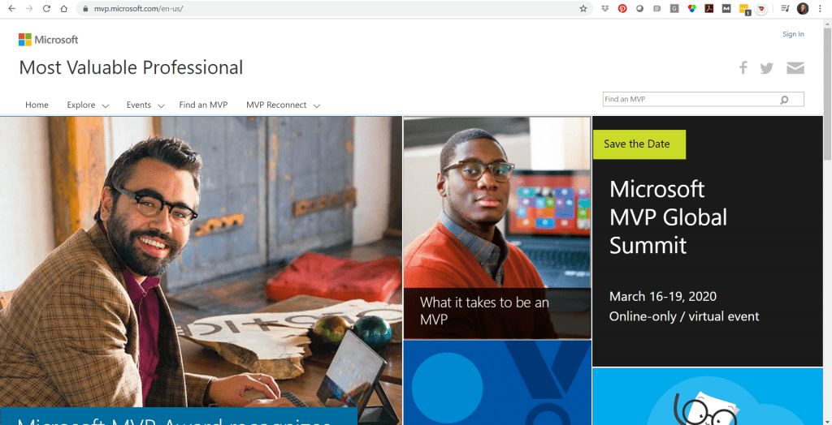Open the Chrome profile avatar

click(803, 8)
